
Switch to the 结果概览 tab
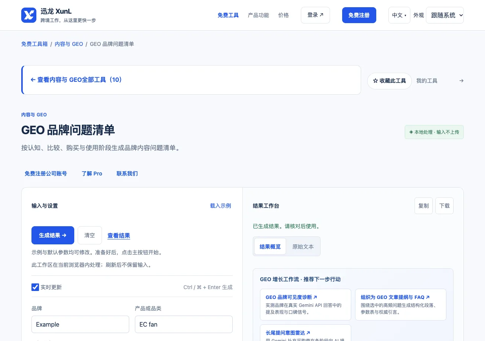(270, 246)
